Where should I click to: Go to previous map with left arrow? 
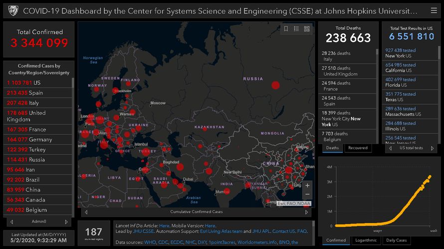[85, 212]
